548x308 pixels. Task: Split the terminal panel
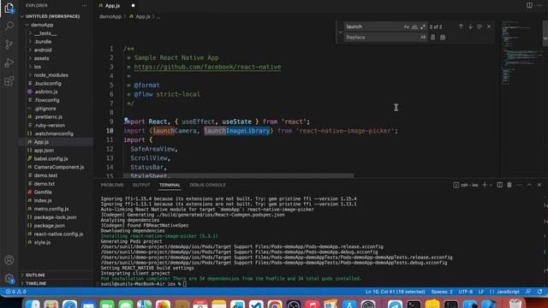point(500,185)
